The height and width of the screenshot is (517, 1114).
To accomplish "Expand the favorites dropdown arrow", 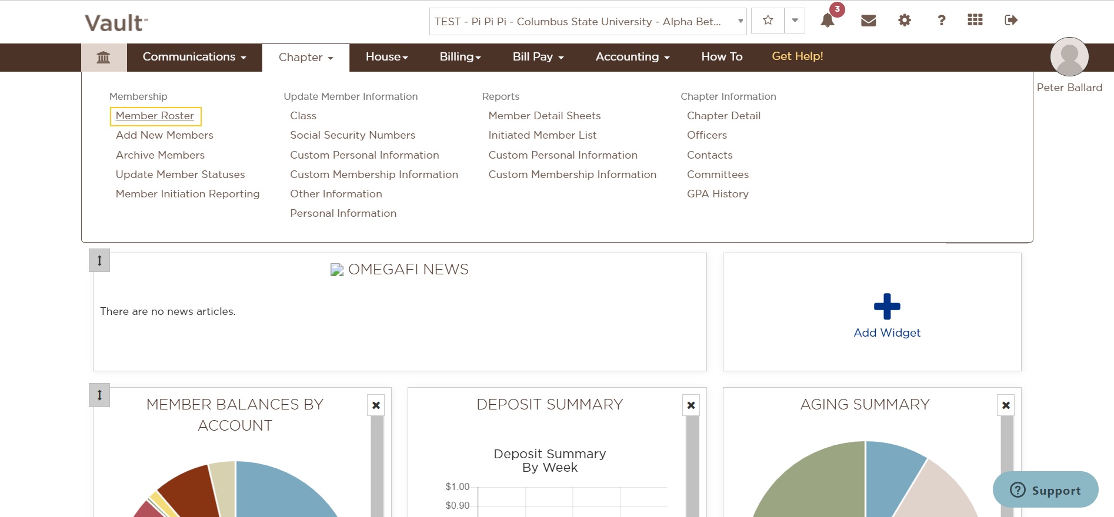I will (795, 21).
